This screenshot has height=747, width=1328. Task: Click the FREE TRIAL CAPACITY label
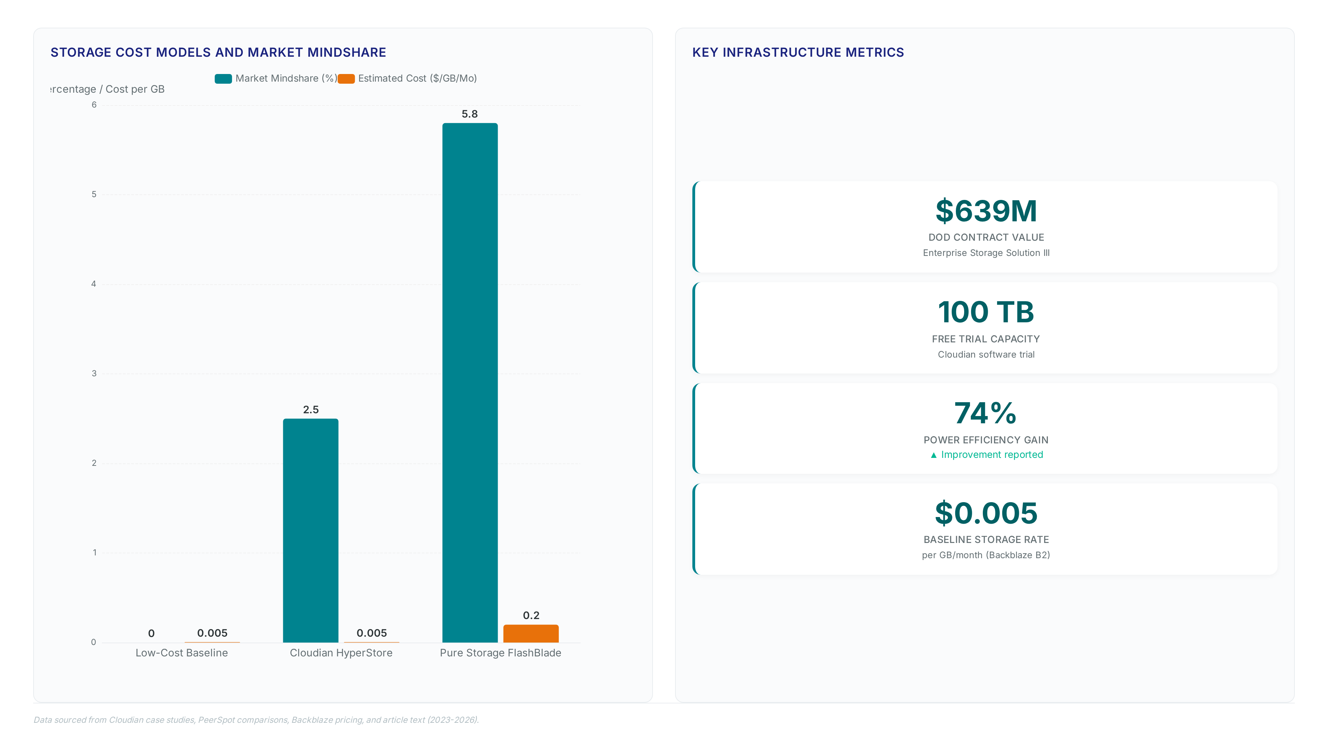tap(986, 339)
